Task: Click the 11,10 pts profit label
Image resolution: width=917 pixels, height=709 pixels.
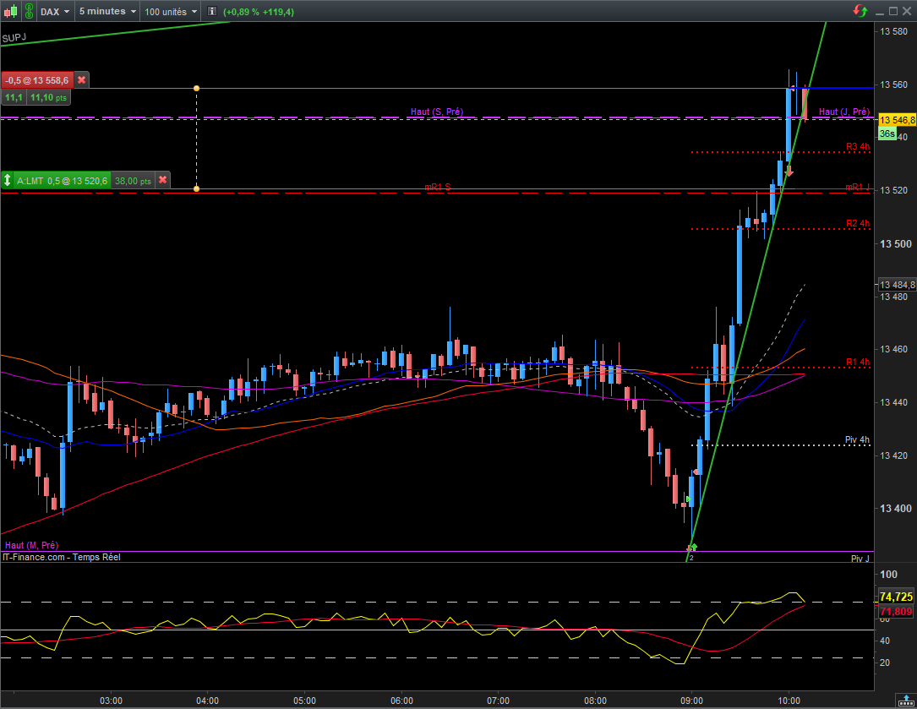Action: [x=47, y=98]
